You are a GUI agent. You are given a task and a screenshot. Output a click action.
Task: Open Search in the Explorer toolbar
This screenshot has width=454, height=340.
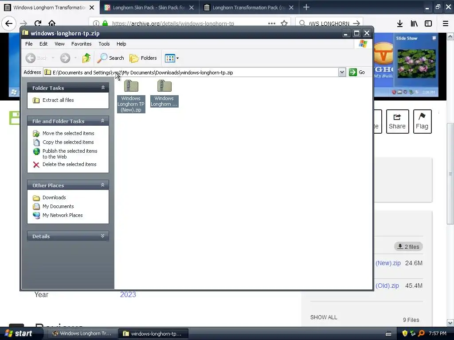click(110, 58)
